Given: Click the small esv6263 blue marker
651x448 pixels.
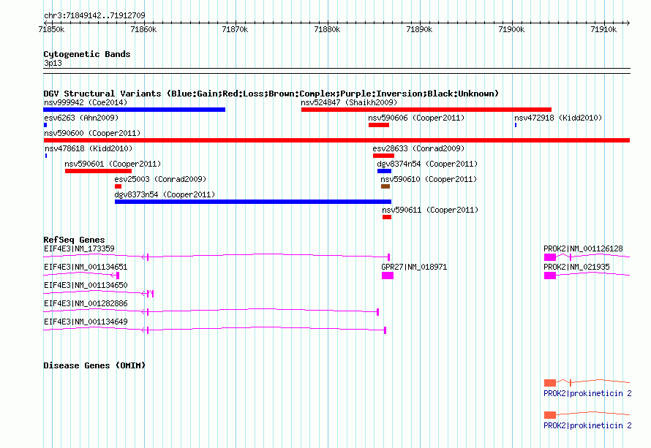Looking at the screenshot, I should coord(45,125).
